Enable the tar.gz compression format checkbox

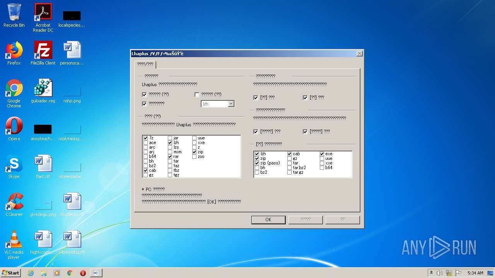point(290,172)
